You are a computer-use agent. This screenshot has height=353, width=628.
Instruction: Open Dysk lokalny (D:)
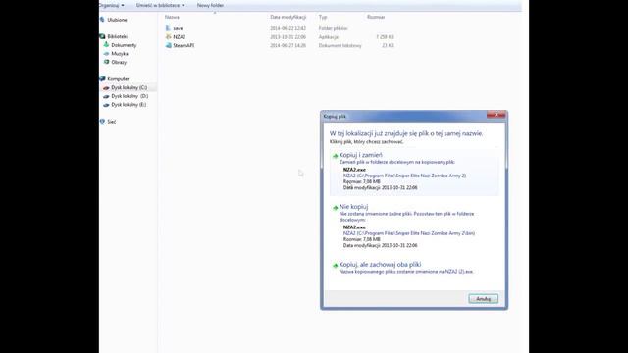130,96
